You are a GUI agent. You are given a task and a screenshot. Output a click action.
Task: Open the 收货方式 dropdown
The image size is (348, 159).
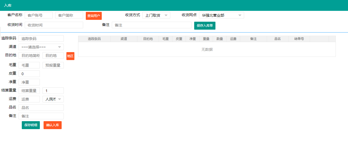[156, 15]
